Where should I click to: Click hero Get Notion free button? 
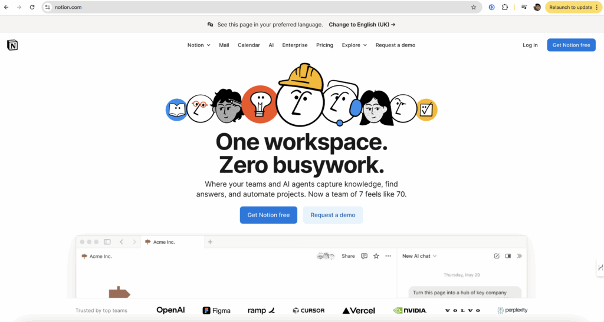tap(268, 215)
